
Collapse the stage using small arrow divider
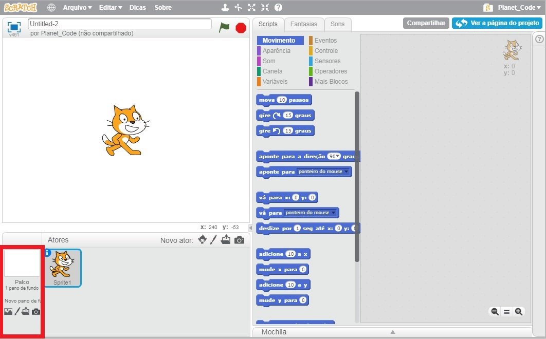pos(250,228)
